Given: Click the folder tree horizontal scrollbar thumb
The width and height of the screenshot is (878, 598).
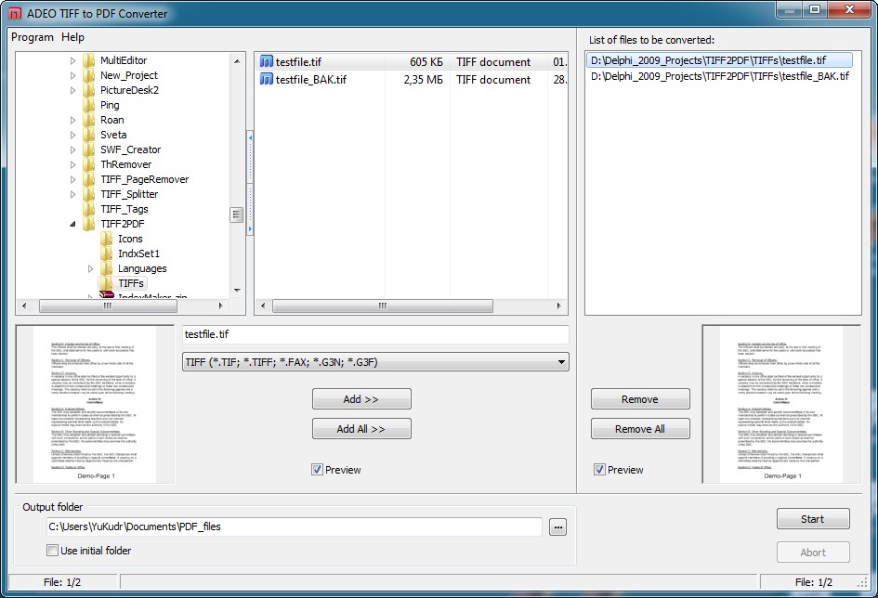Looking at the screenshot, I should click(x=108, y=306).
